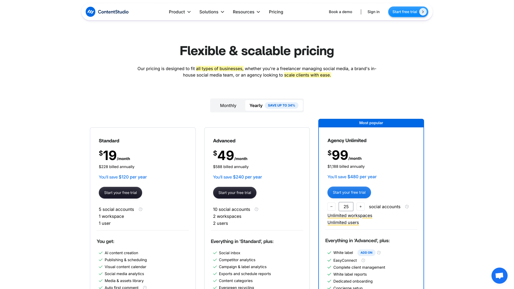This screenshot has width=514, height=289.
Task: Expand the Product dropdown menu
Action: click(180, 12)
